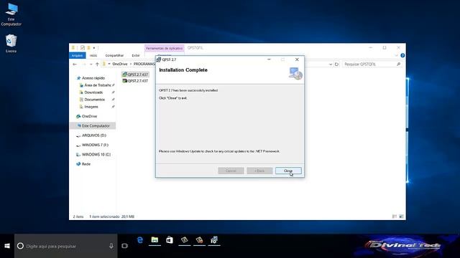Launch Microsoft Edge from the taskbar
460x258 pixels.
[140, 241]
